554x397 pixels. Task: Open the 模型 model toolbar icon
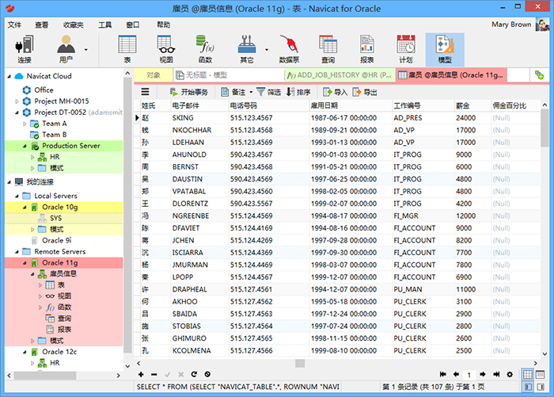click(445, 49)
